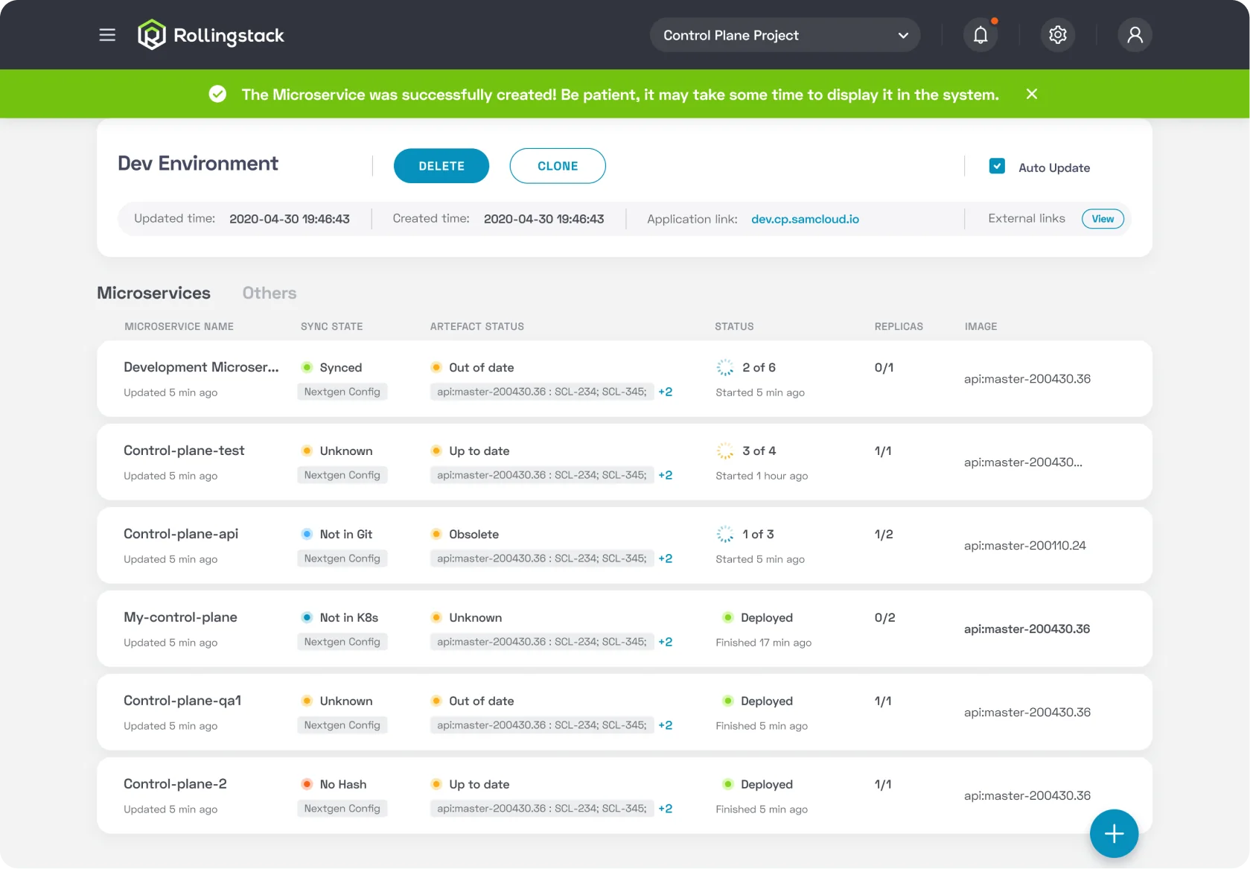1250x869 pixels.
Task: Click the progress spinner for 3 of 4
Action: [724, 451]
